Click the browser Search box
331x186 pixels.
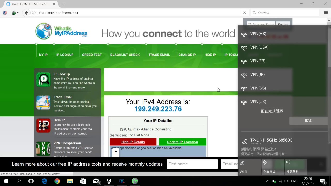coord(284,13)
